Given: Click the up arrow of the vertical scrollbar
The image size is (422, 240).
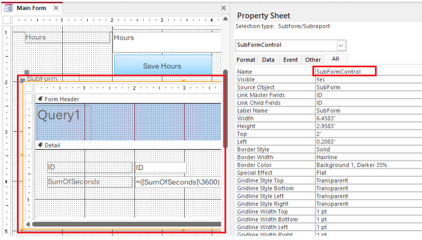Looking at the screenshot, I should 225,18.
